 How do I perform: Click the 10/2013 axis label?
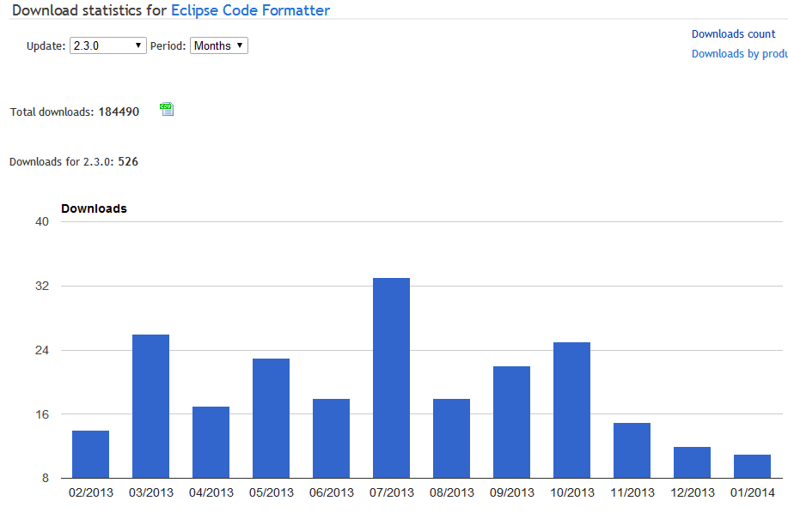[572, 492]
